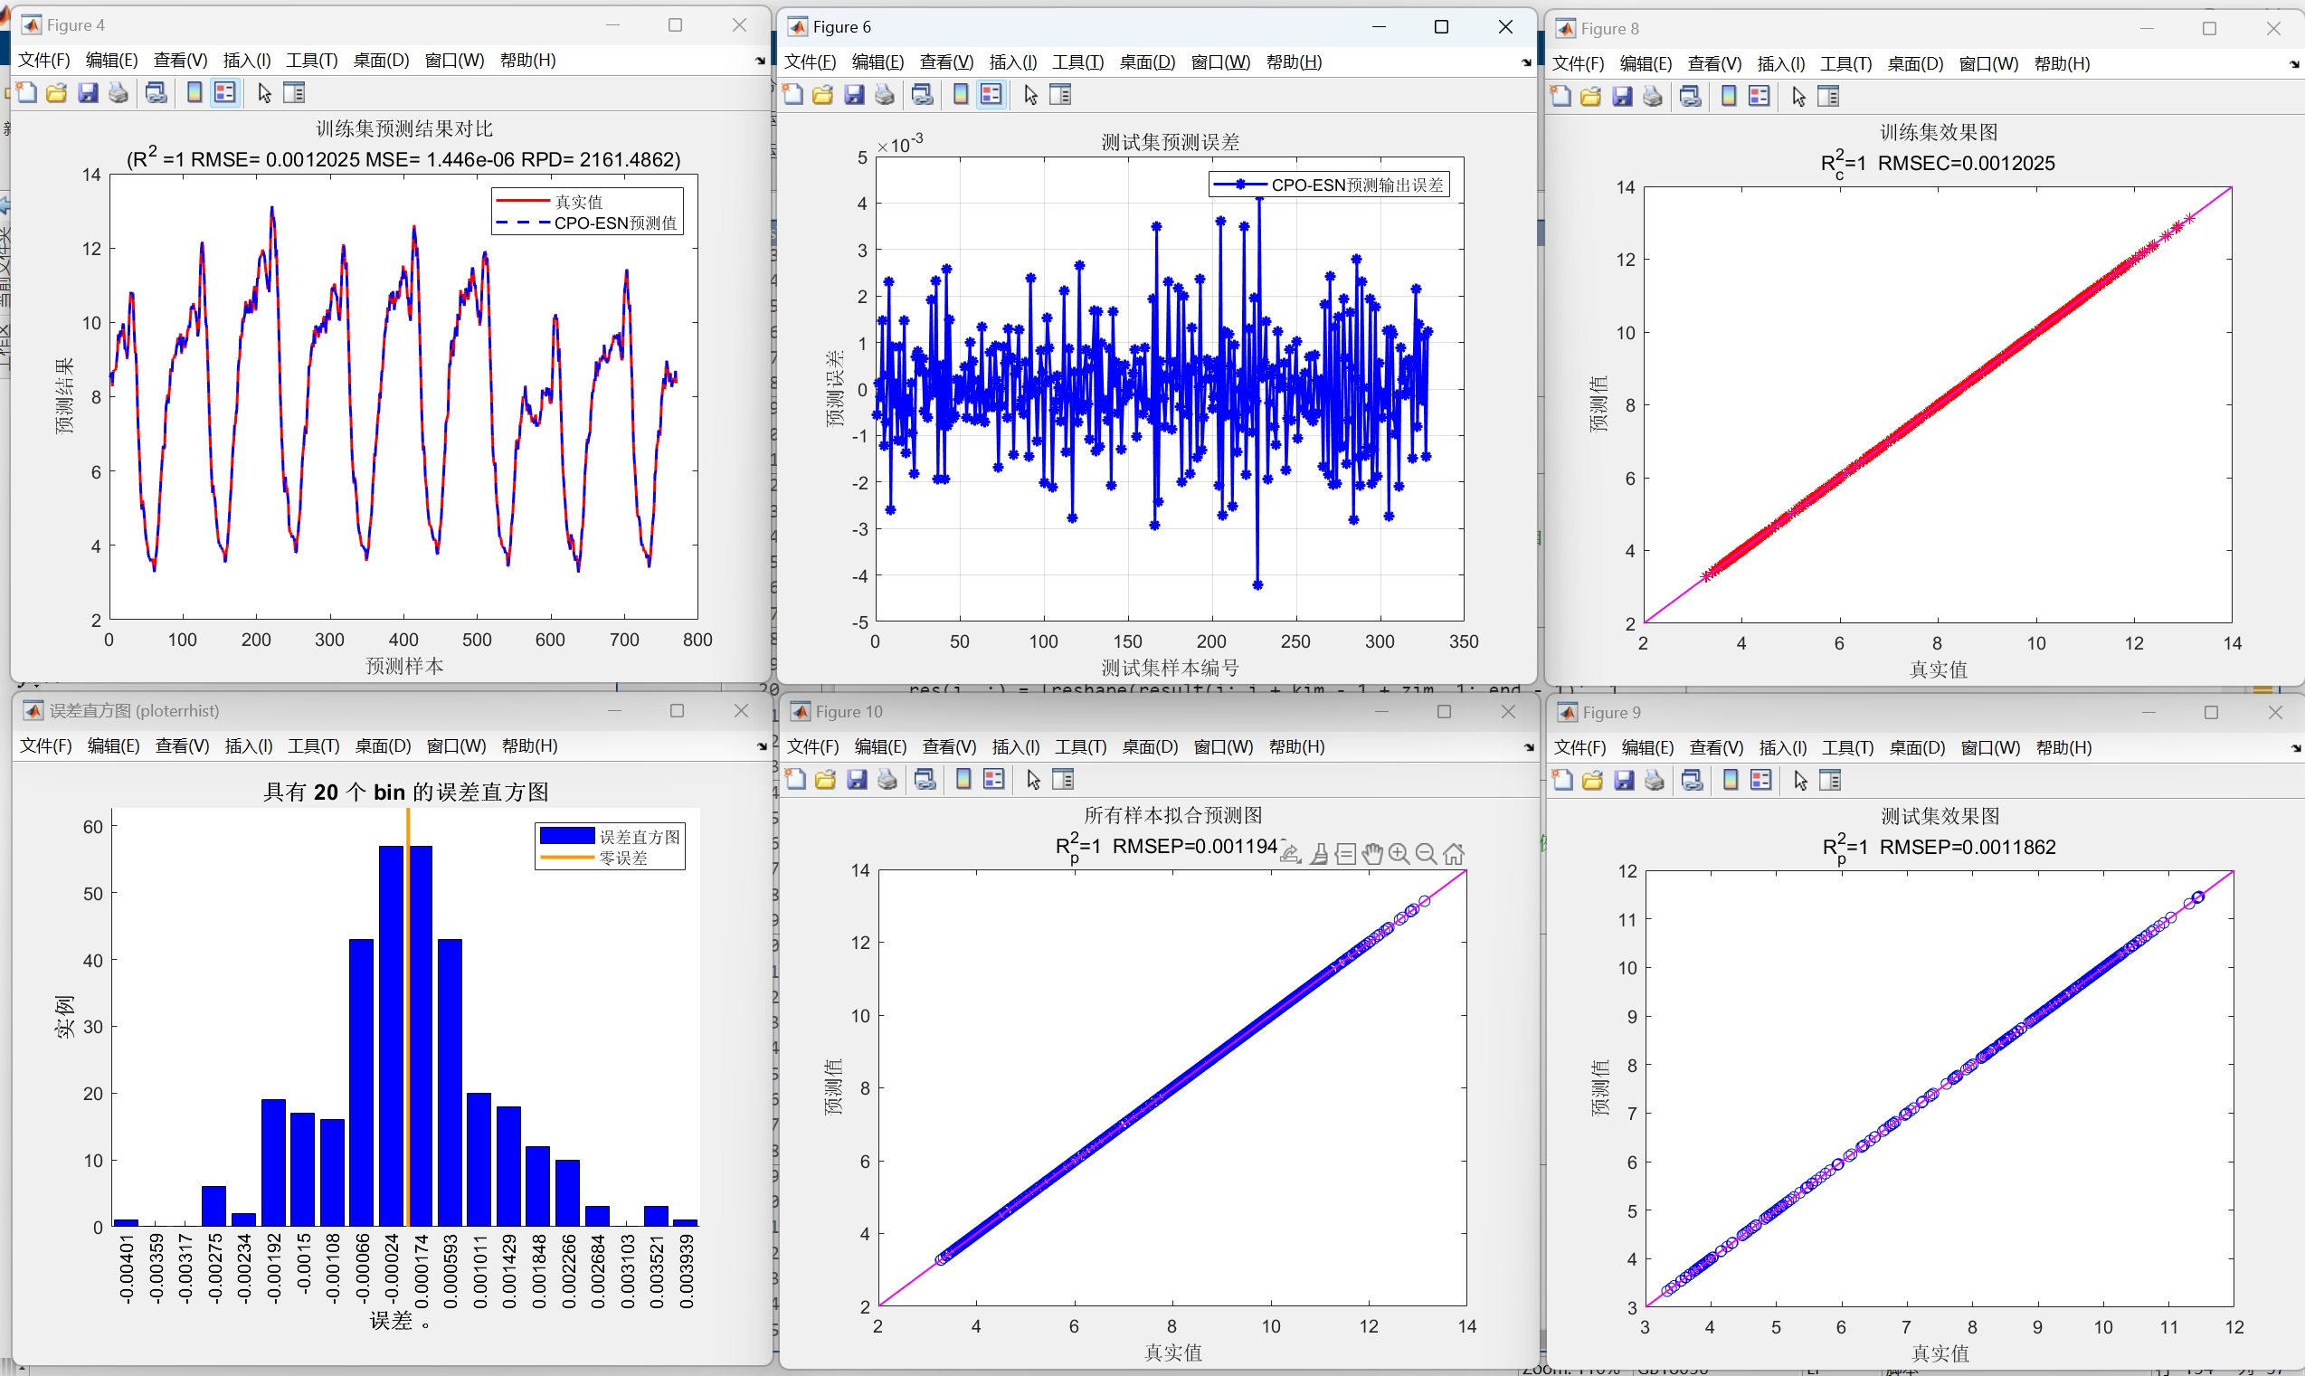Enable data tips icon in Figure 10 axes toolbar
Viewport: 2305px width, 1376px height.
[x=1345, y=854]
